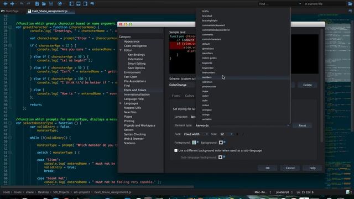
Task: Click the Reset button
Action: click(303, 125)
